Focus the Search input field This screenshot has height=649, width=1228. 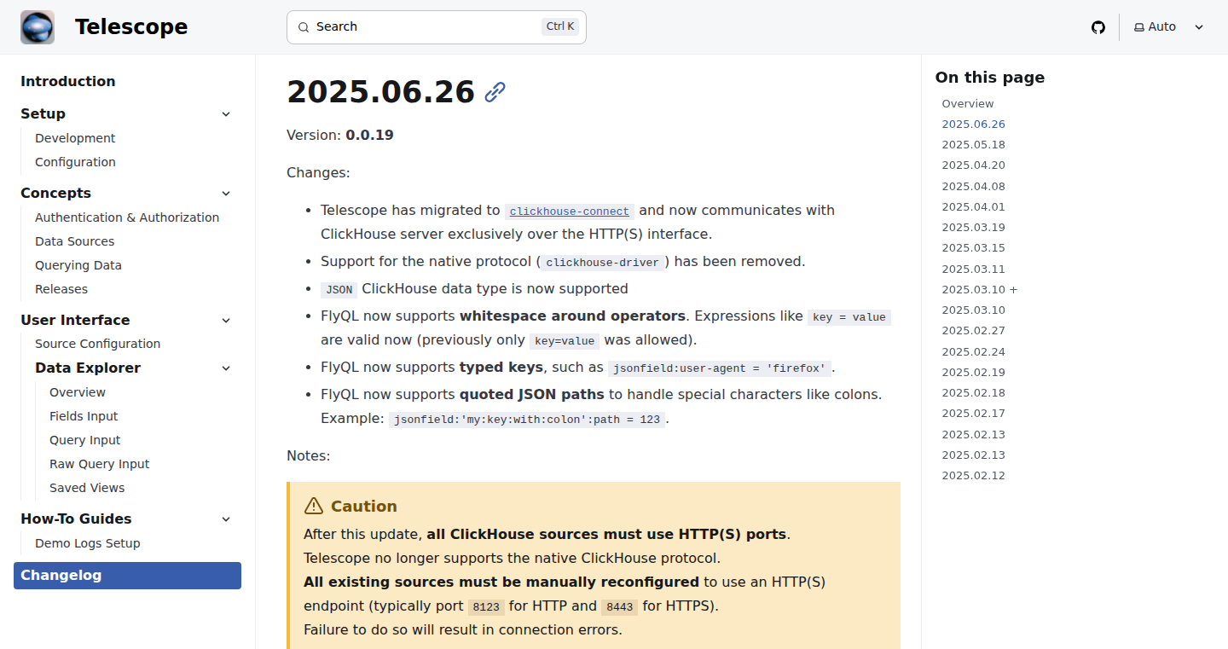click(x=437, y=27)
